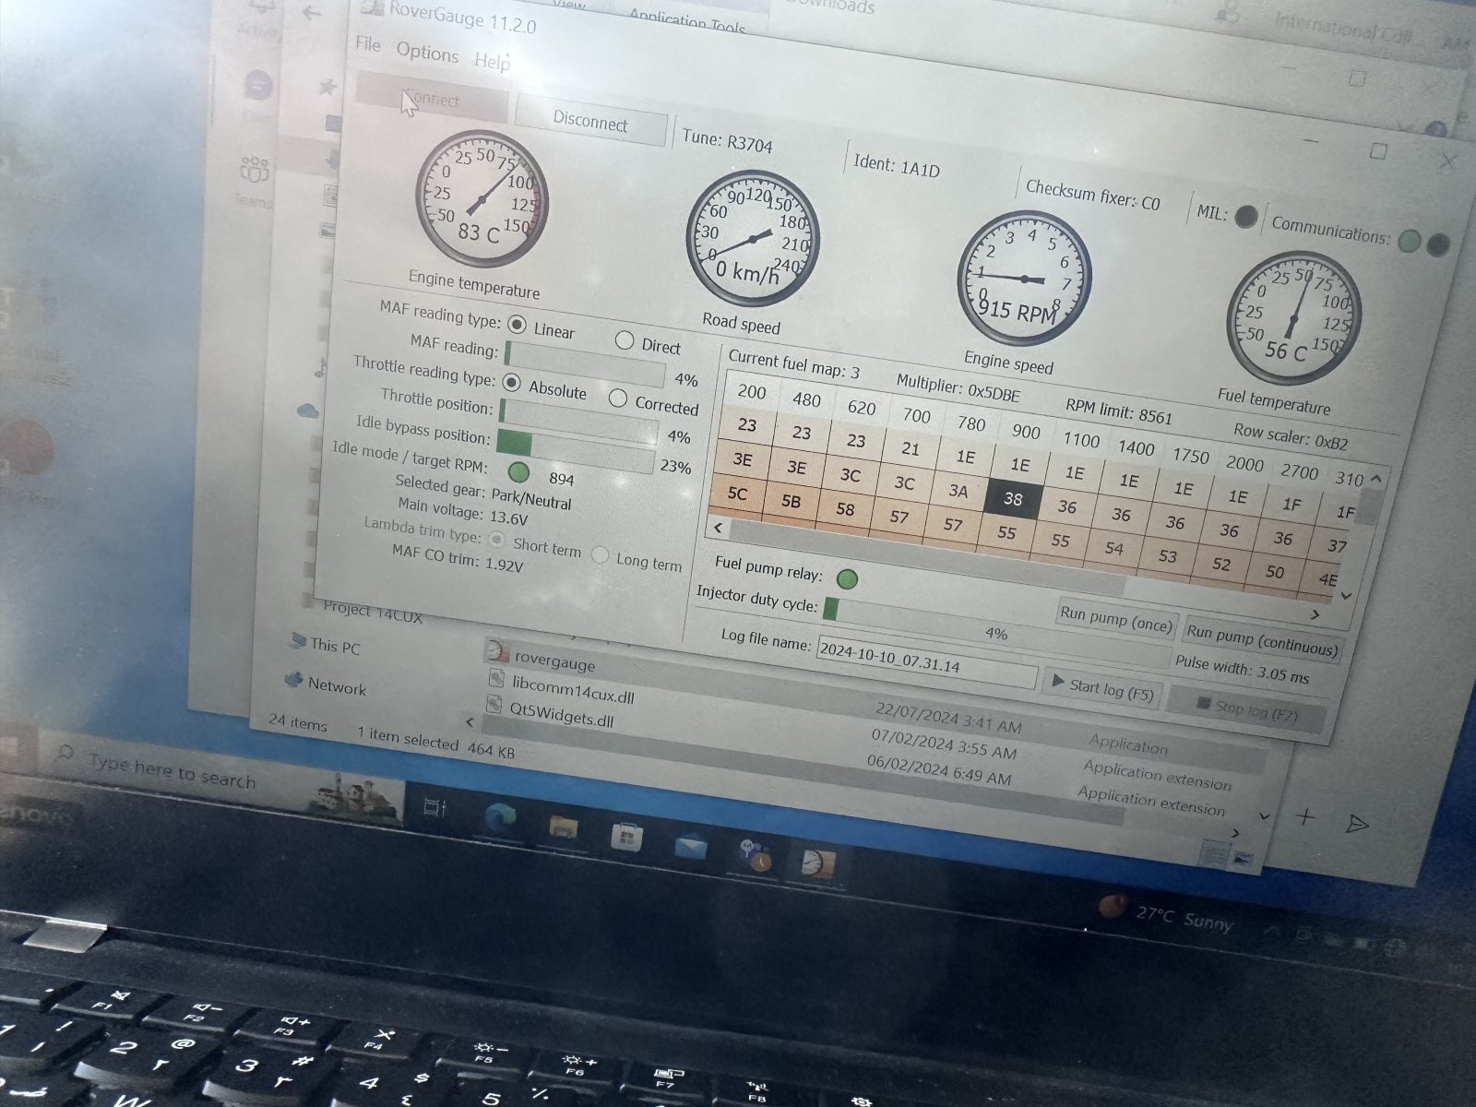The height and width of the screenshot is (1107, 1476).
Task: Click the greyed-out Connect button
Action: 432,100
